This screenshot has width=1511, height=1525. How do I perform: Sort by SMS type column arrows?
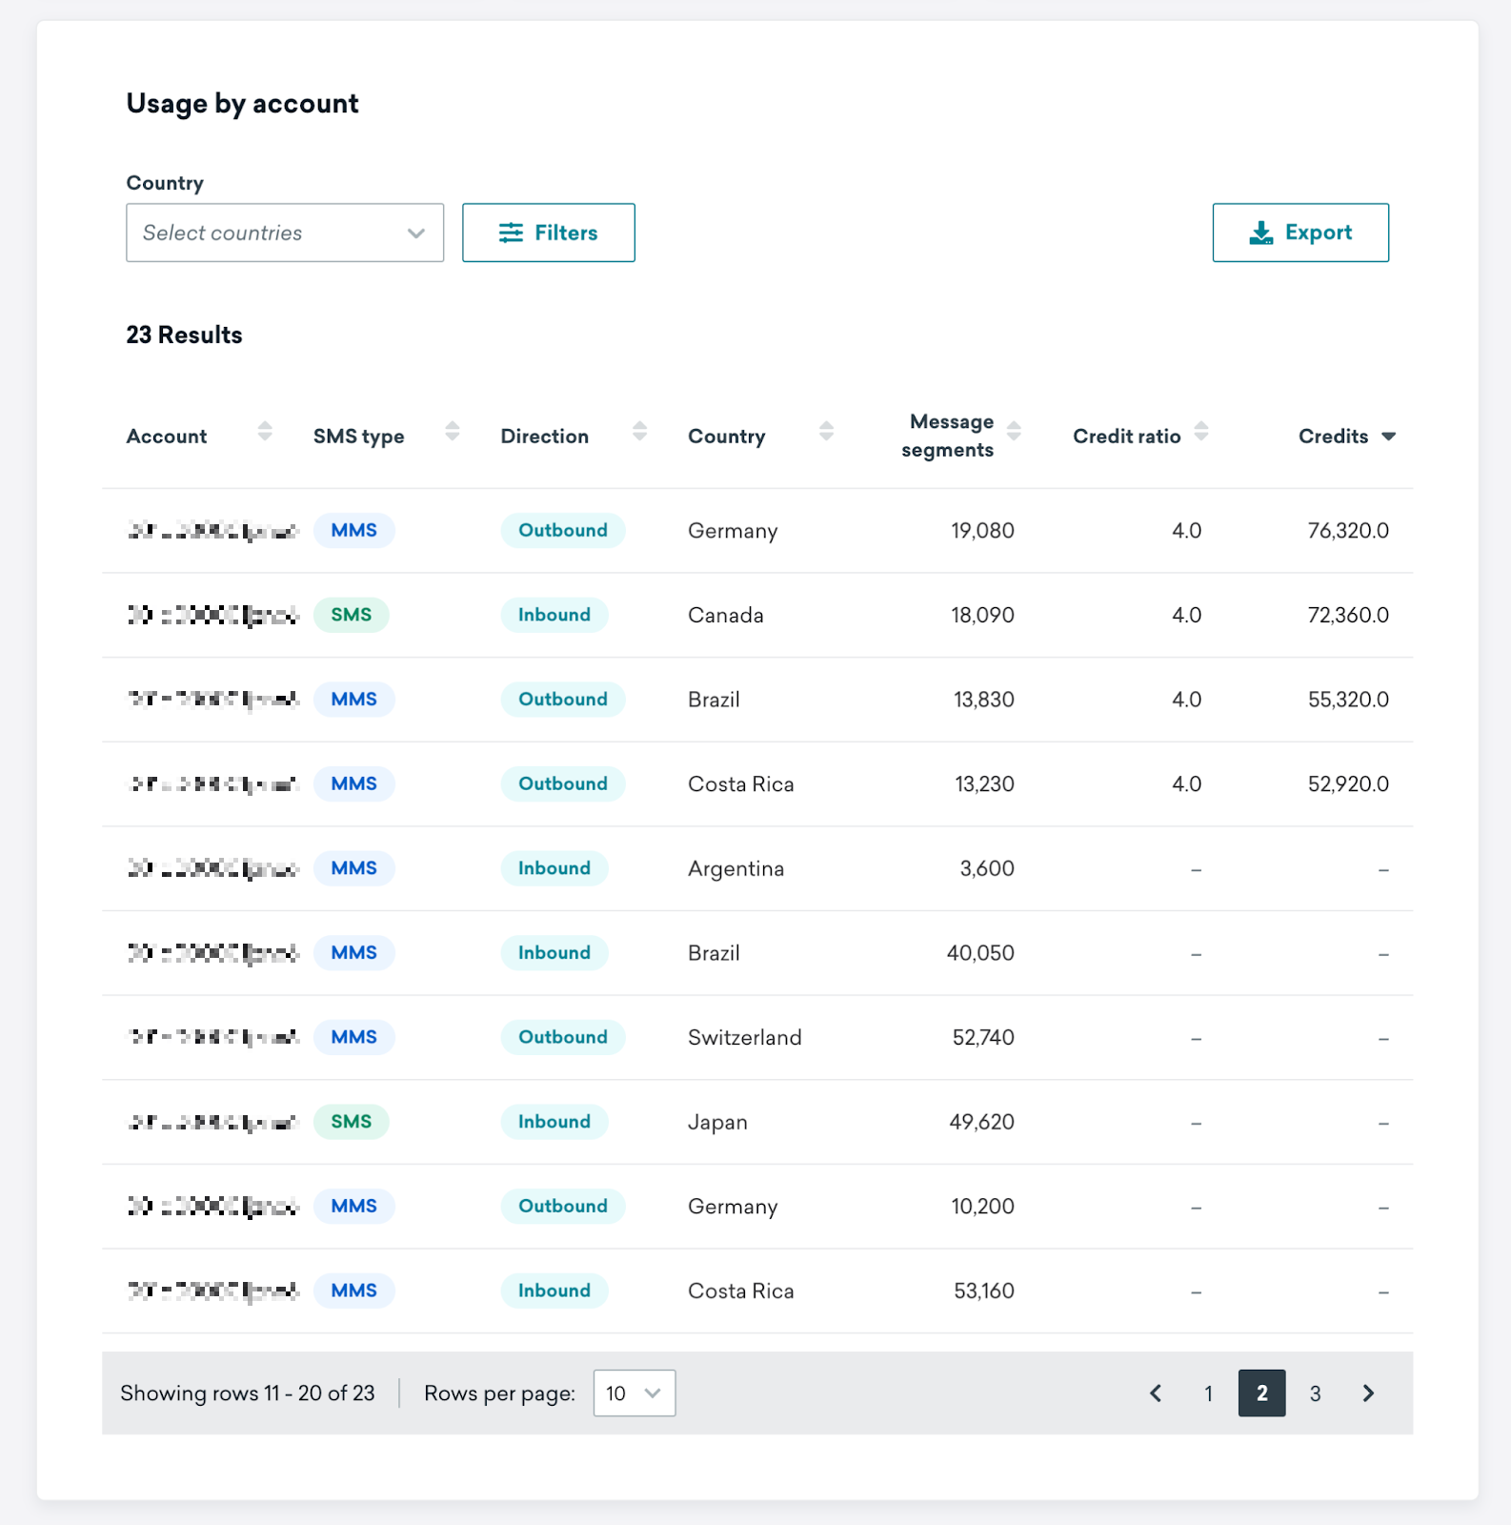(x=453, y=432)
